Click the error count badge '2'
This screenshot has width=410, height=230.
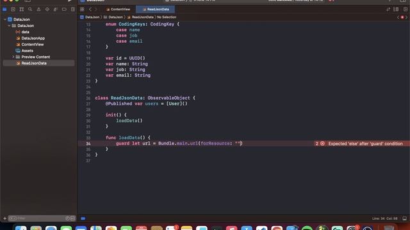click(317, 143)
